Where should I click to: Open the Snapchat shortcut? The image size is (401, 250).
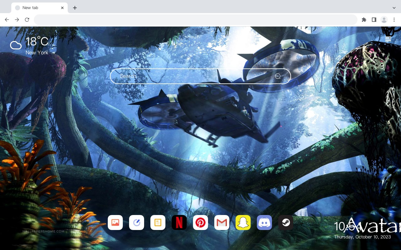click(x=243, y=222)
